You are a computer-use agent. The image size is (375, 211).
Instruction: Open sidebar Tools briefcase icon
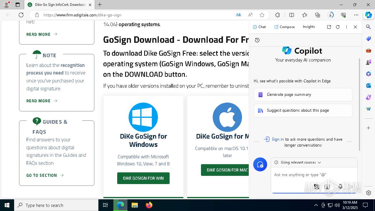[x=369, y=50]
